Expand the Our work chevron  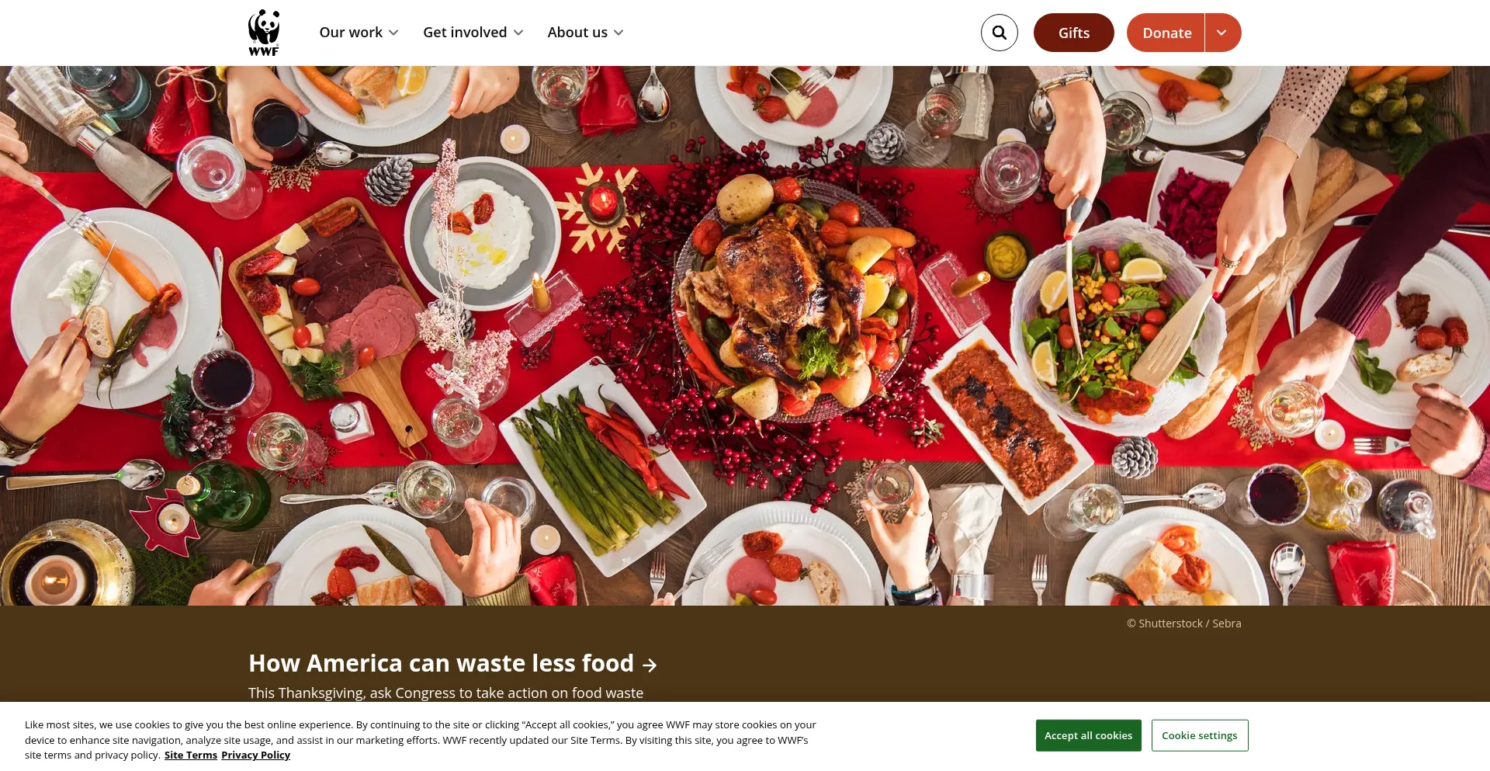click(393, 33)
